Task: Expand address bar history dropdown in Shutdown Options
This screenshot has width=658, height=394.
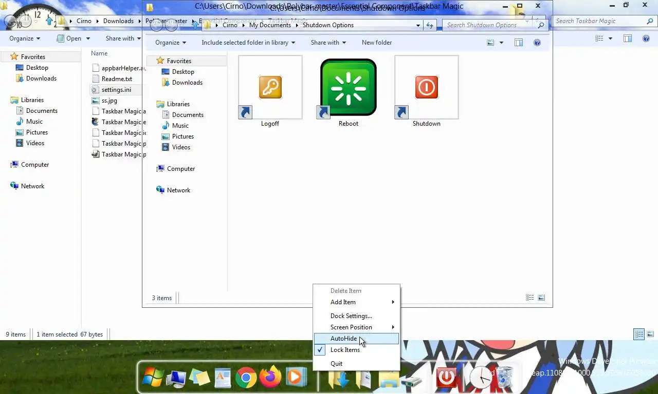Action: pyautogui.click(x=418, y=25)
